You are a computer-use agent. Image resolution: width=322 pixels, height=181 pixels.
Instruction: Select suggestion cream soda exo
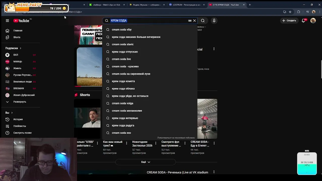click(x=150, y=133)
